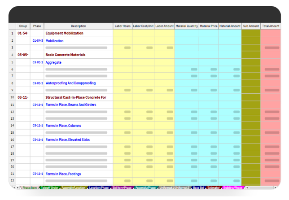This screenshot has width=289, height=200.
Task: Select the Assembly/Phase sheet tab
Action: 145,187
